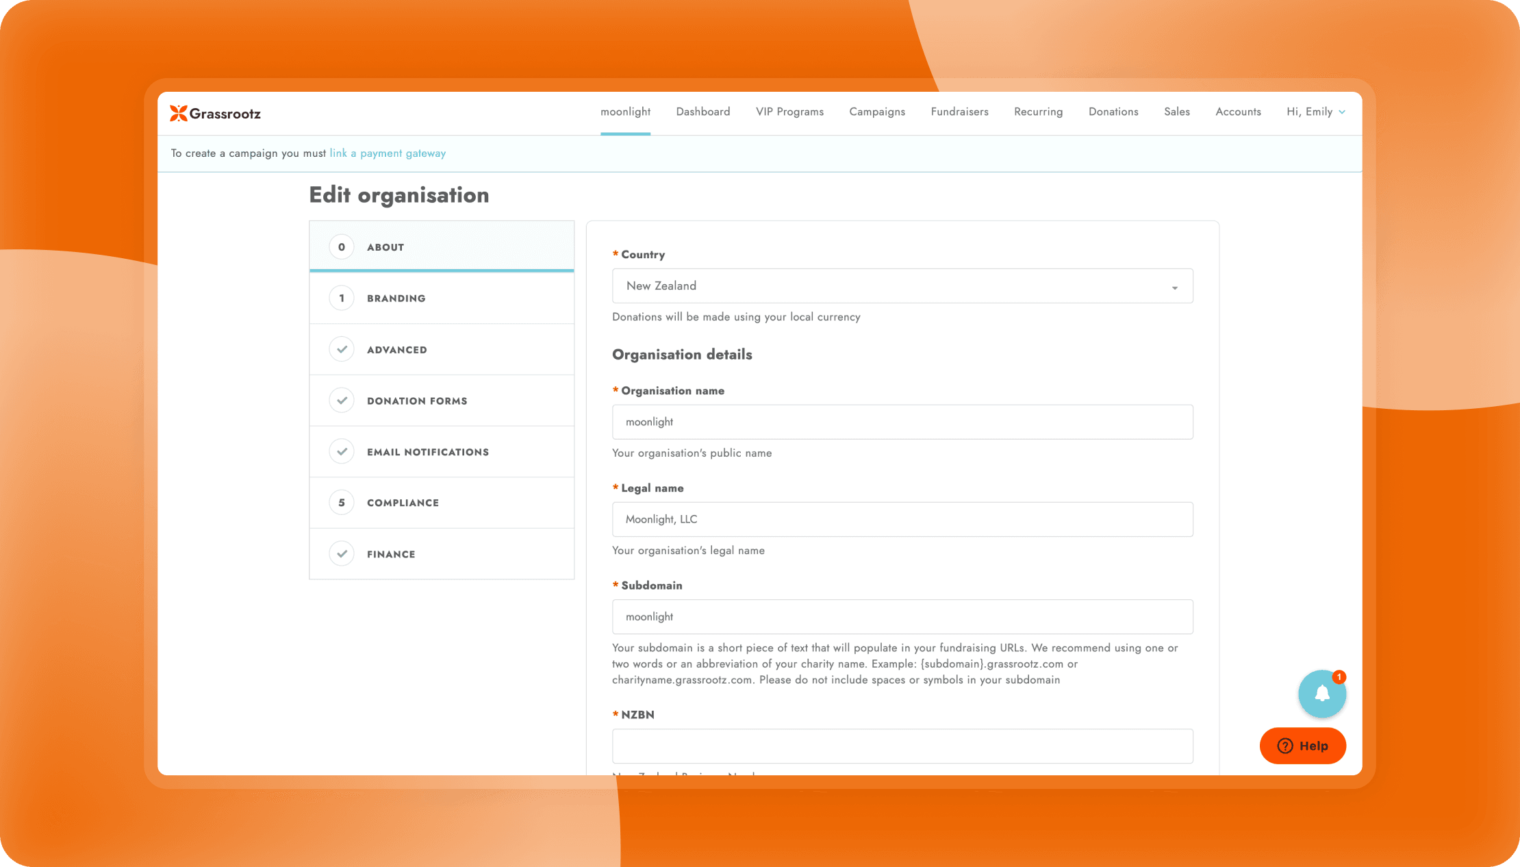The height and width of the screenshot is (867, 1520).
Task: Go to Dashboard
Action: [703, 112]
